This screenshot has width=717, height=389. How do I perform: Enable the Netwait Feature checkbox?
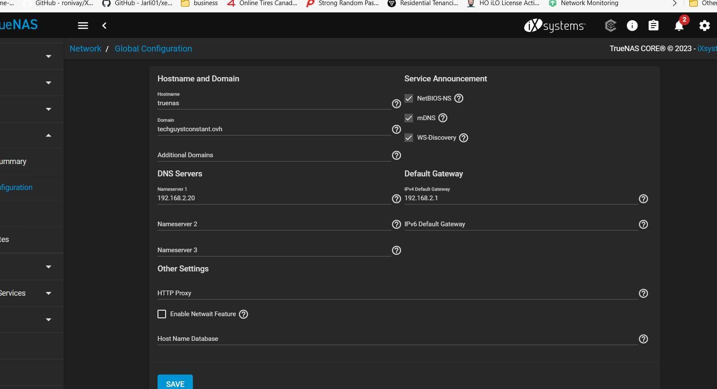[x=162, y=314]
